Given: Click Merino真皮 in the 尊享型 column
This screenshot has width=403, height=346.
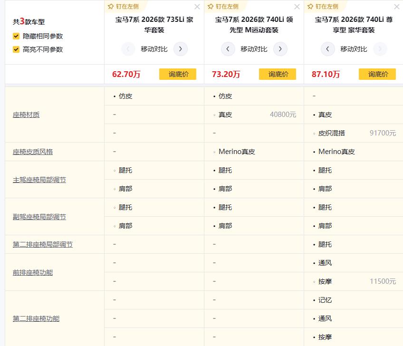Looking at the screenshot, I should point(336,152).
